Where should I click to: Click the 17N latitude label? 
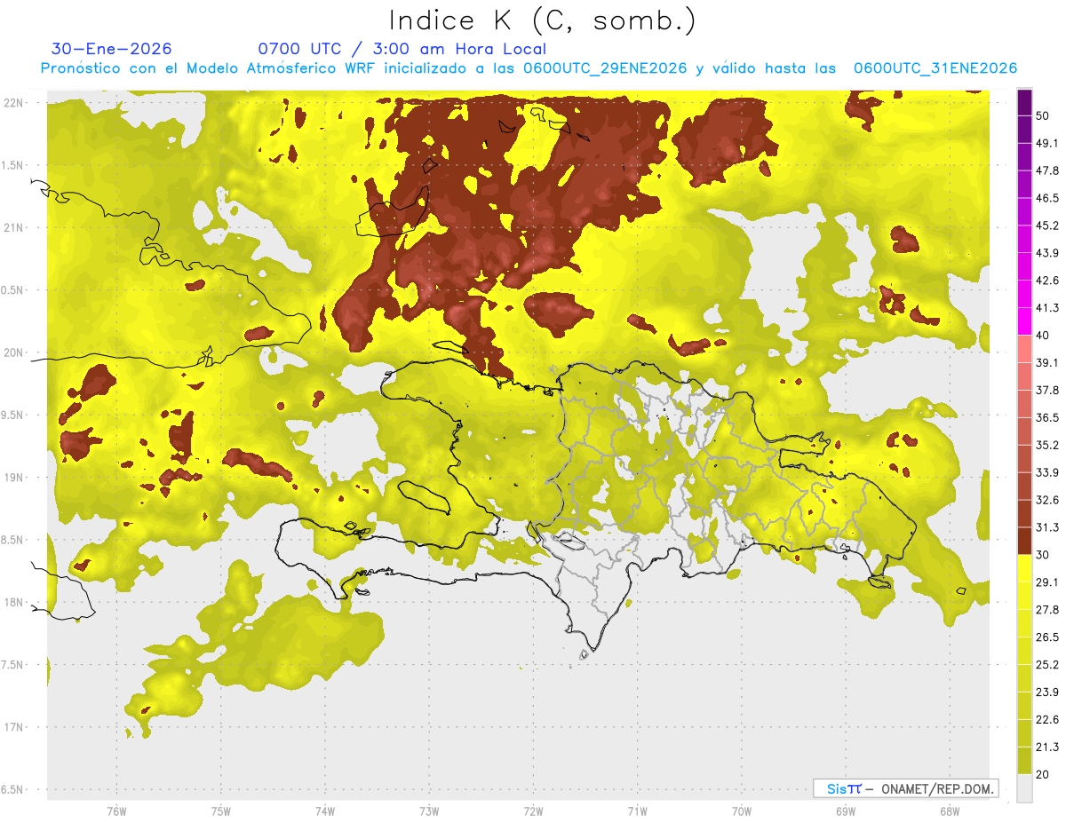[13, 728]
